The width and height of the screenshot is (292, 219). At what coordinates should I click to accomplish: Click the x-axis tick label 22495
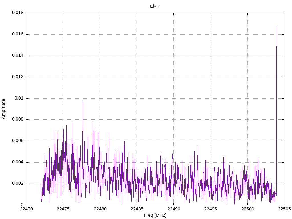[x=210, y=209]
